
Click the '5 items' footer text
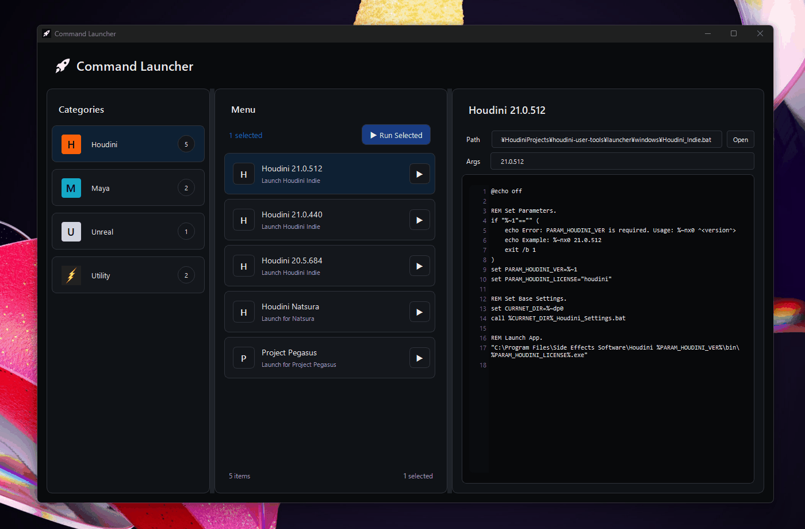(239, 476)
